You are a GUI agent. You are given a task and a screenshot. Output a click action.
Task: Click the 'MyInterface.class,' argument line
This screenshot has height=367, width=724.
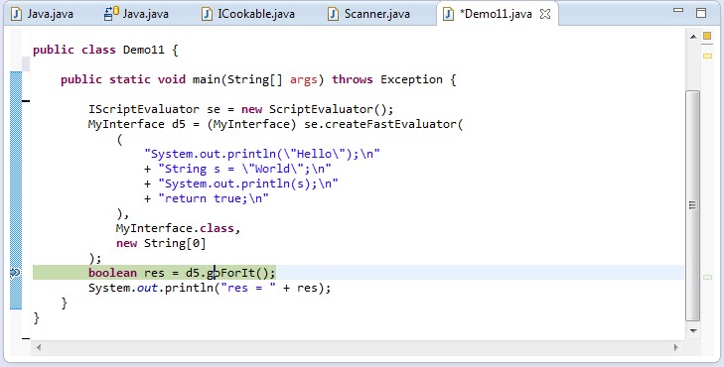178,228
